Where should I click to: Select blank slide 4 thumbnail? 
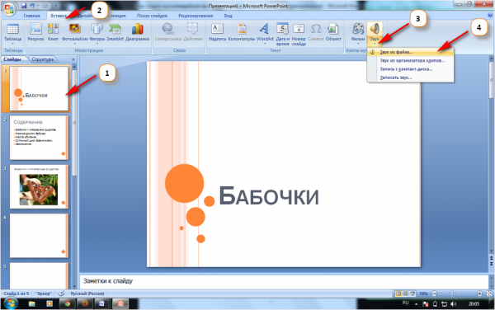click(x=39, y=236)
